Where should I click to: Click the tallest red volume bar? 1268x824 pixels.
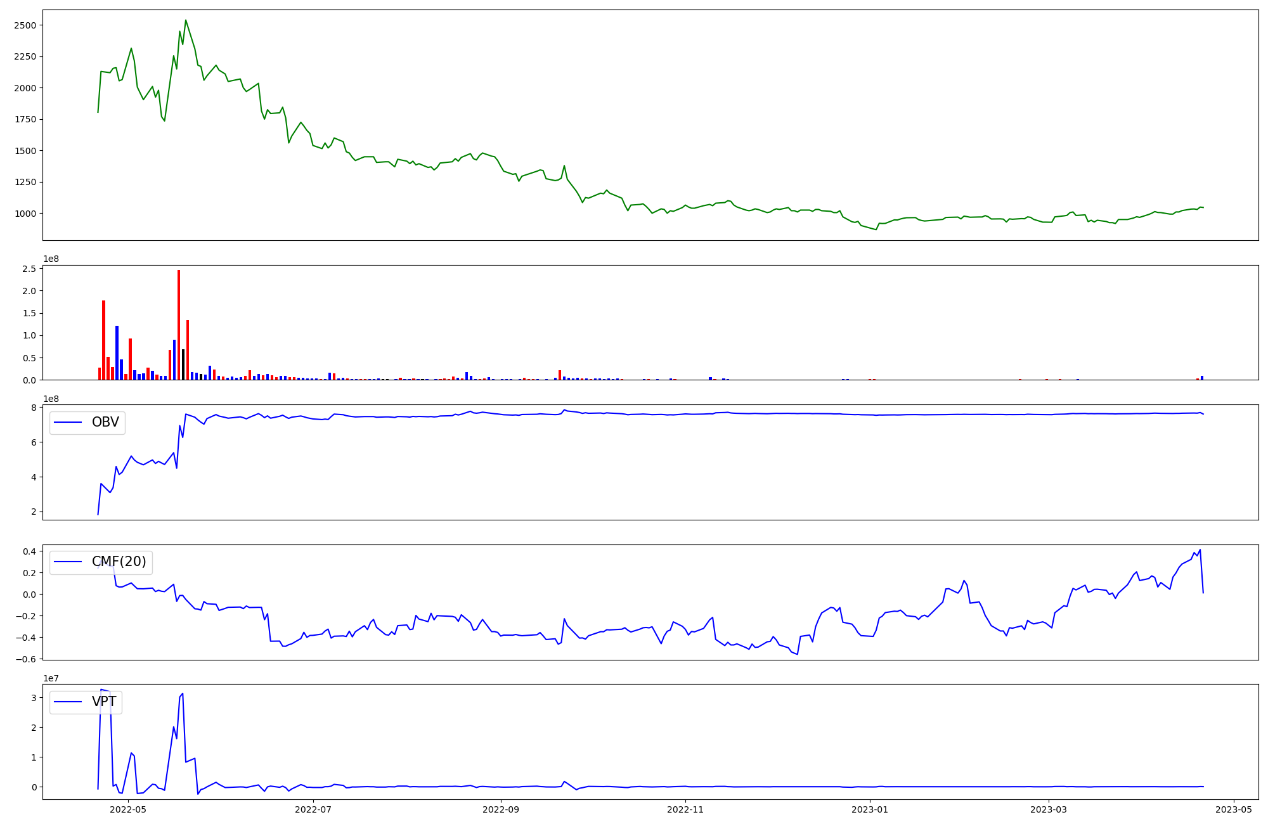(x=179, y=325)
